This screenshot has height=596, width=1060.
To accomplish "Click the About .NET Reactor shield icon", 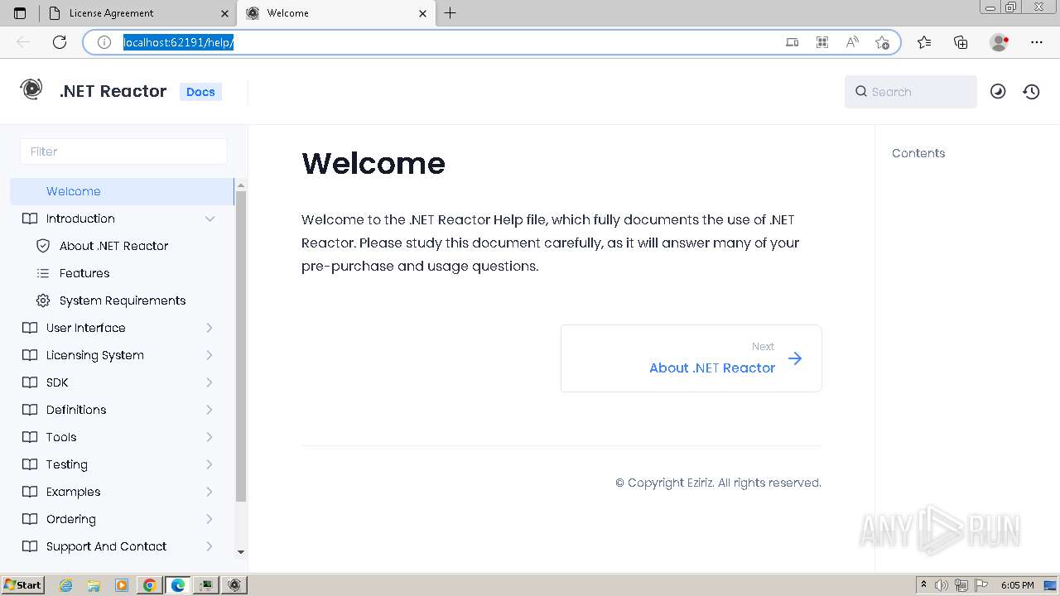I will coord(43,246).
